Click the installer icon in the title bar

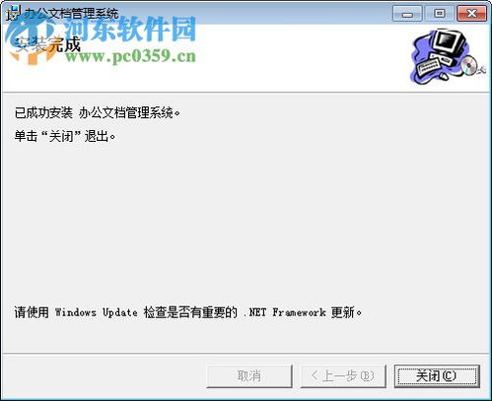(x=13, y=13)
